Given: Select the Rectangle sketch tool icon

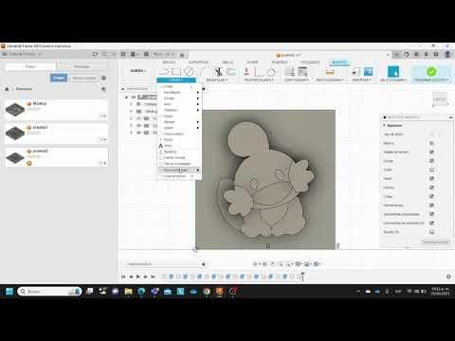Looking at the screenshot, I should pos(176,72).
